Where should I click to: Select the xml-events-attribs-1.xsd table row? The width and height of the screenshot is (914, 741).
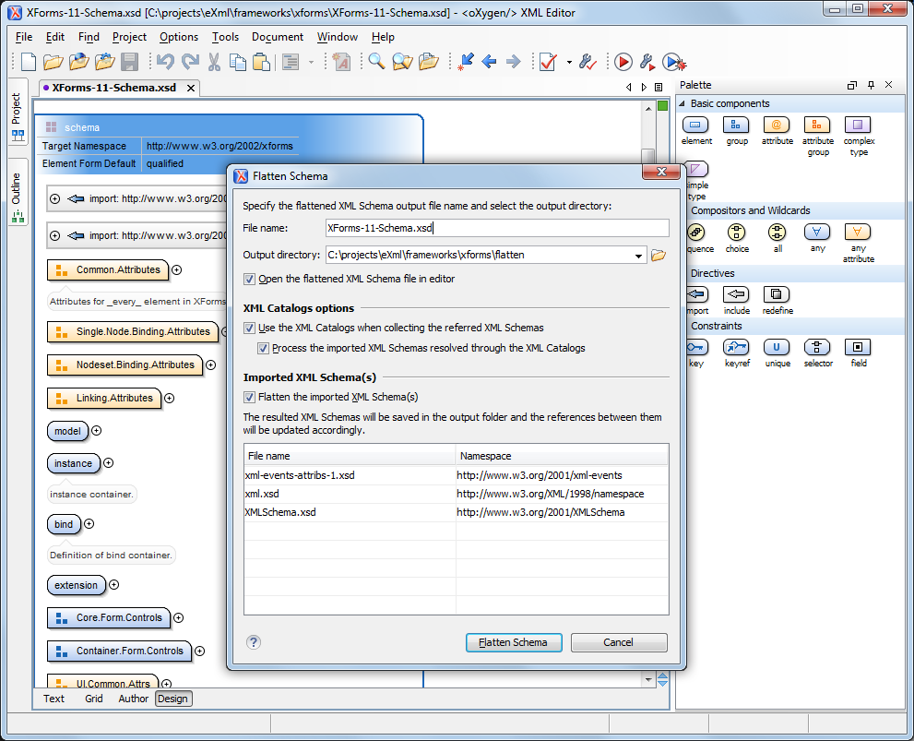[x=456, y=475]
